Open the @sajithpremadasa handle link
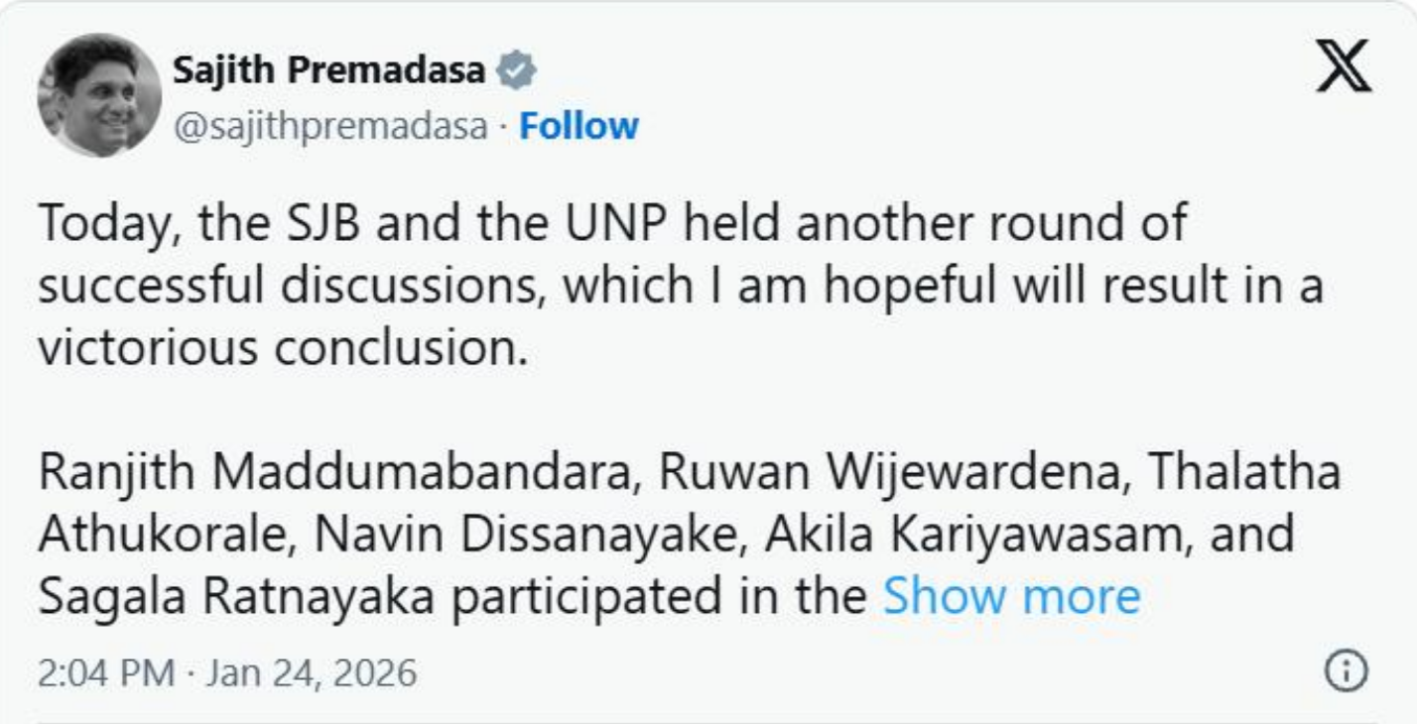The height and width of the screenshot is (724, 1417). pos(331,126)
